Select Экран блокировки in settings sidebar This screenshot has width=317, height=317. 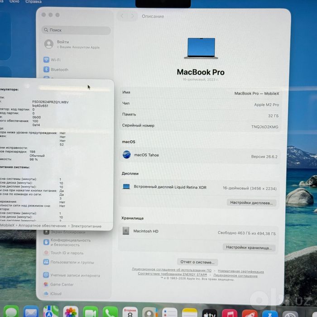click(x=64, y=232)
